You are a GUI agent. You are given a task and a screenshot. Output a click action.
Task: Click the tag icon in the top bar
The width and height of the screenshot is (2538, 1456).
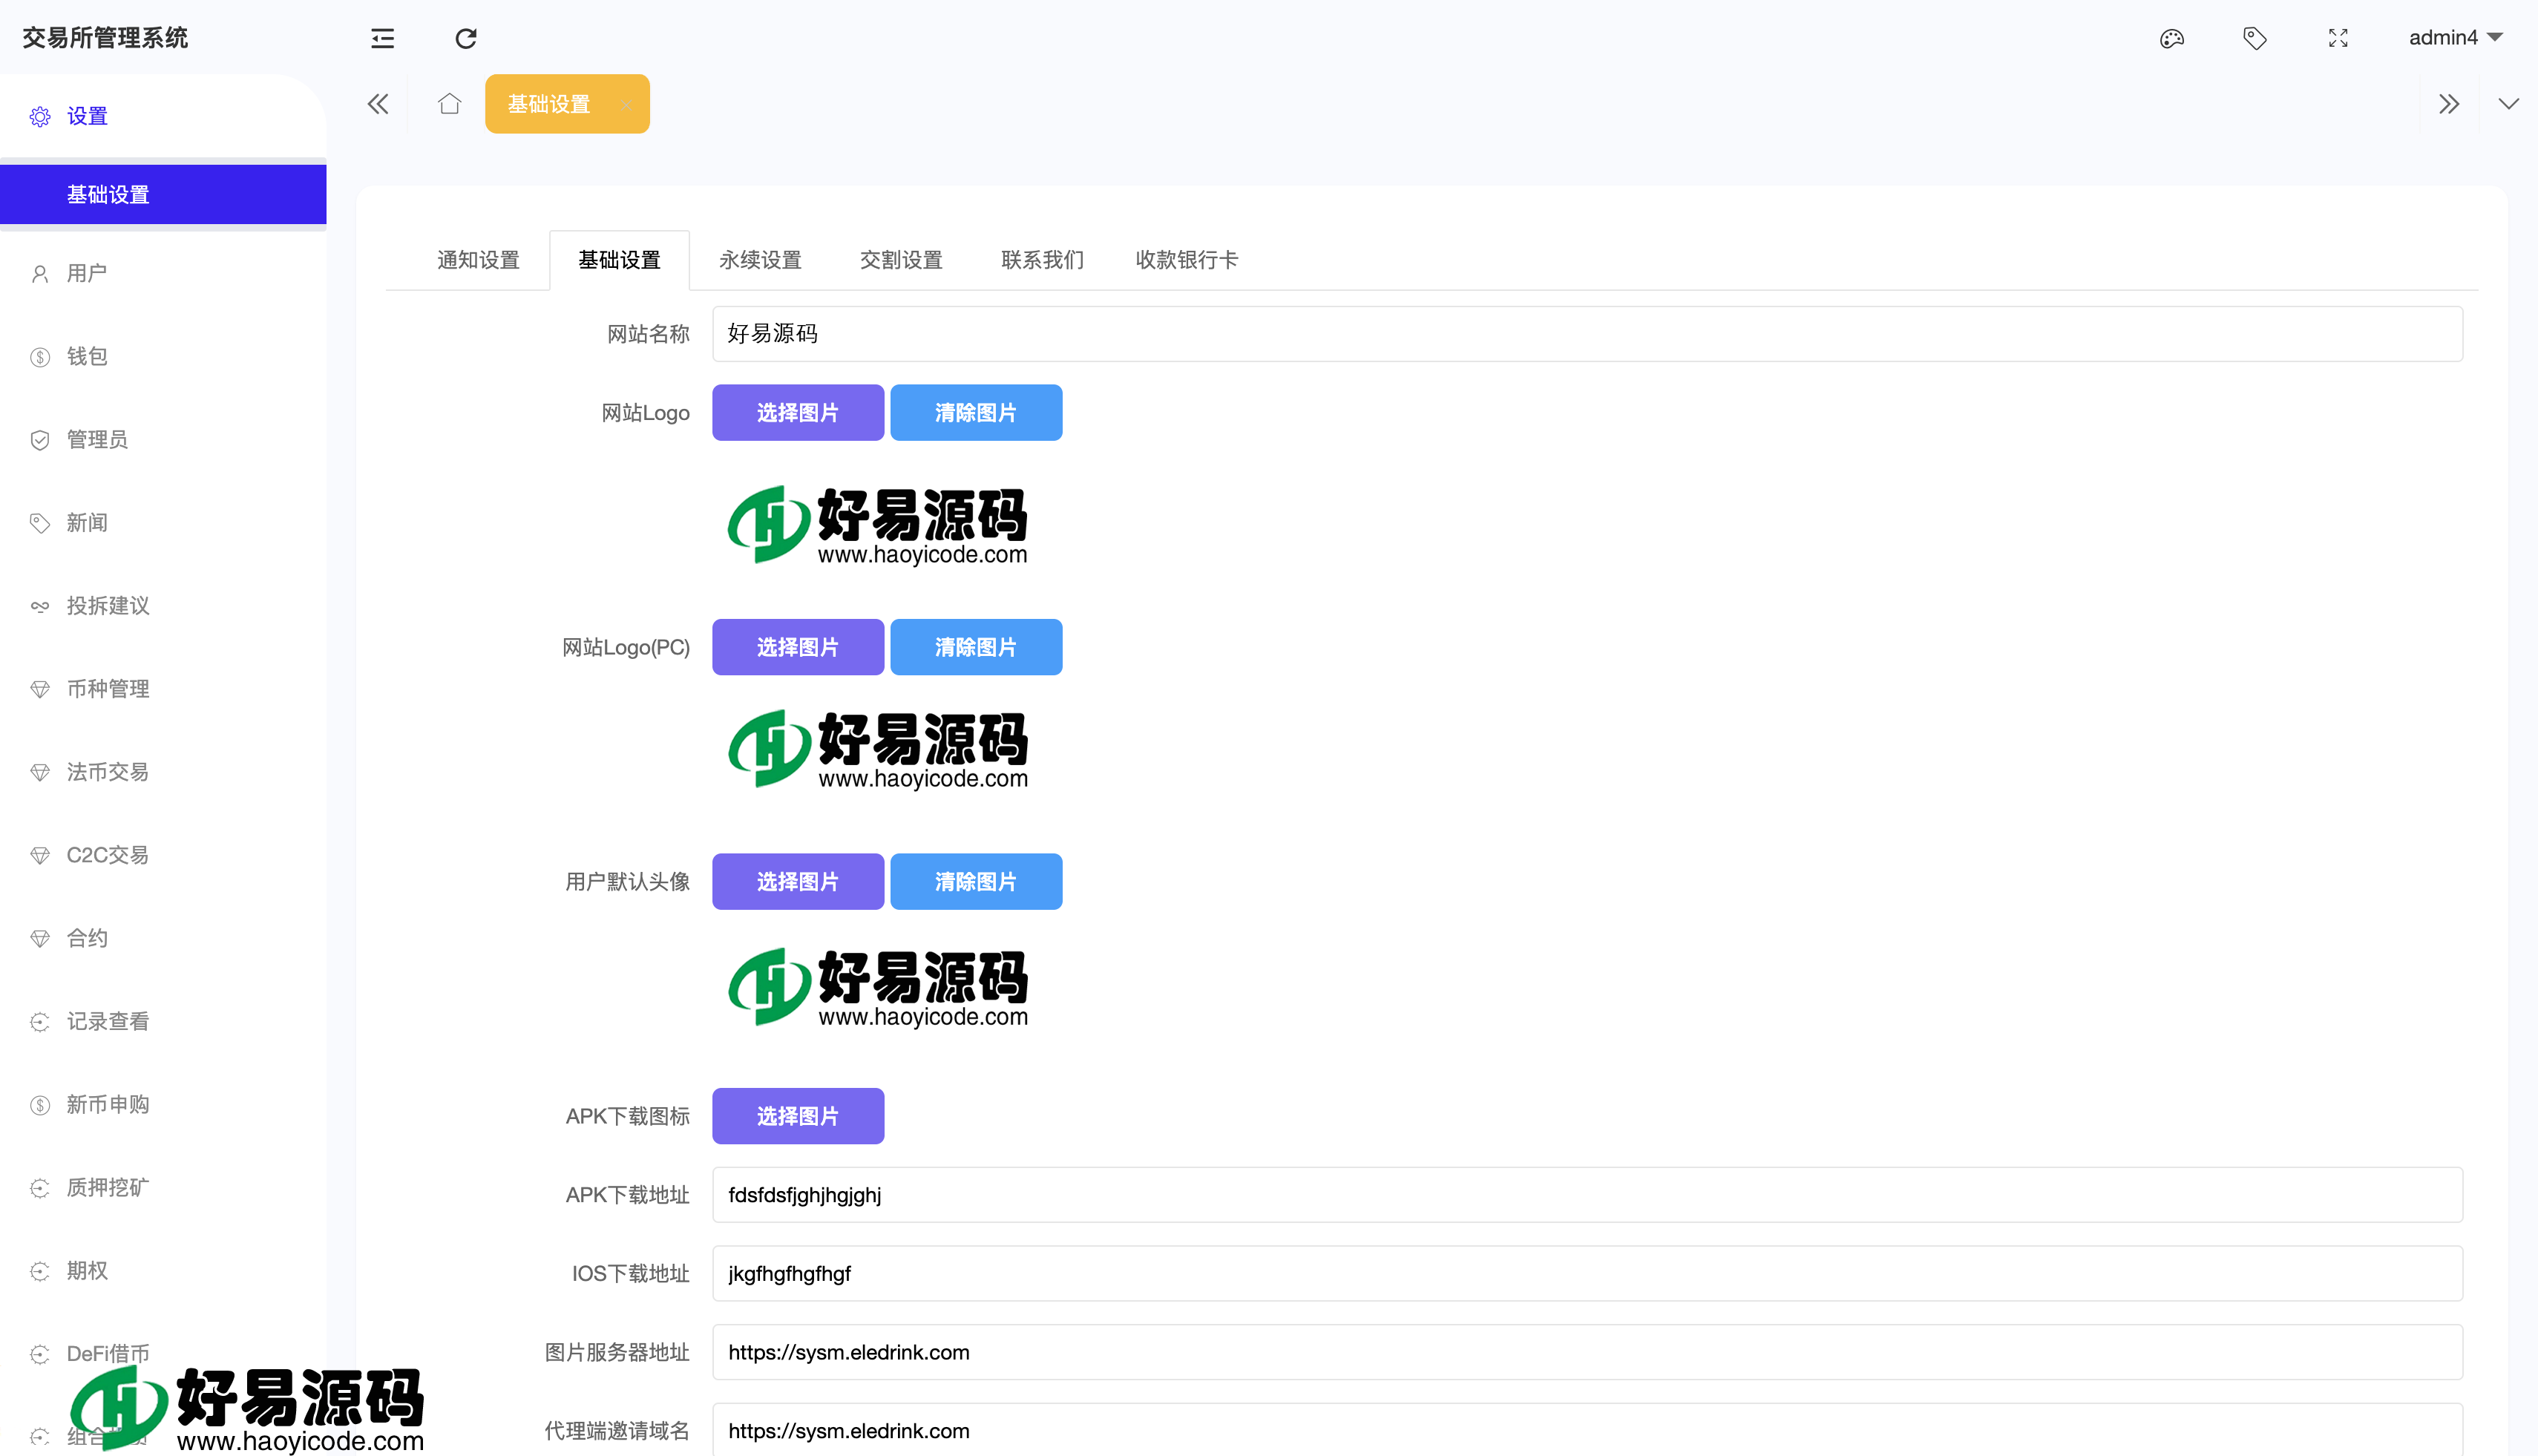pyautogui.click(x=2255, y=38)
